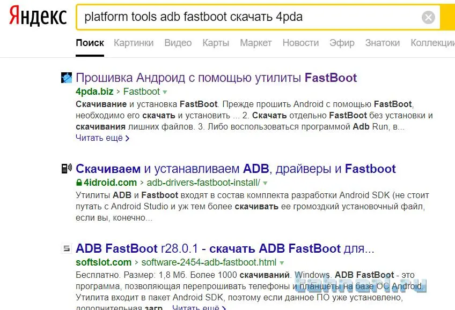Click the Yandex logo
Viewport: 455px width, 310px height.
38,17
